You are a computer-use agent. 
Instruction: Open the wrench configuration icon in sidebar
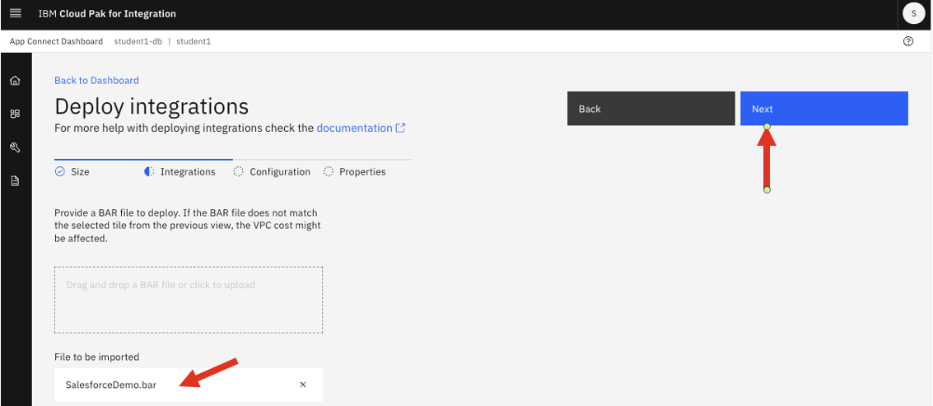pos(15,148)
